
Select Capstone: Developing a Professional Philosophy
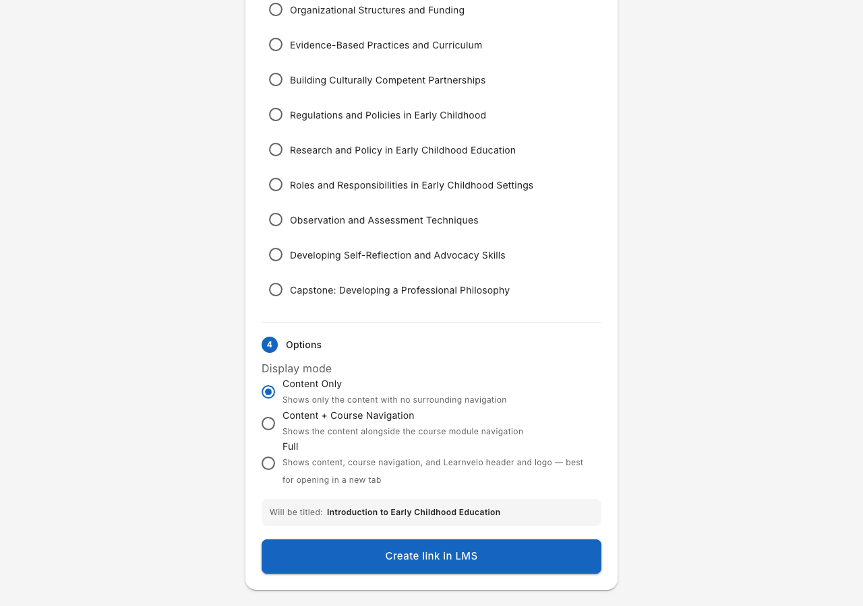tap(276, 290)
